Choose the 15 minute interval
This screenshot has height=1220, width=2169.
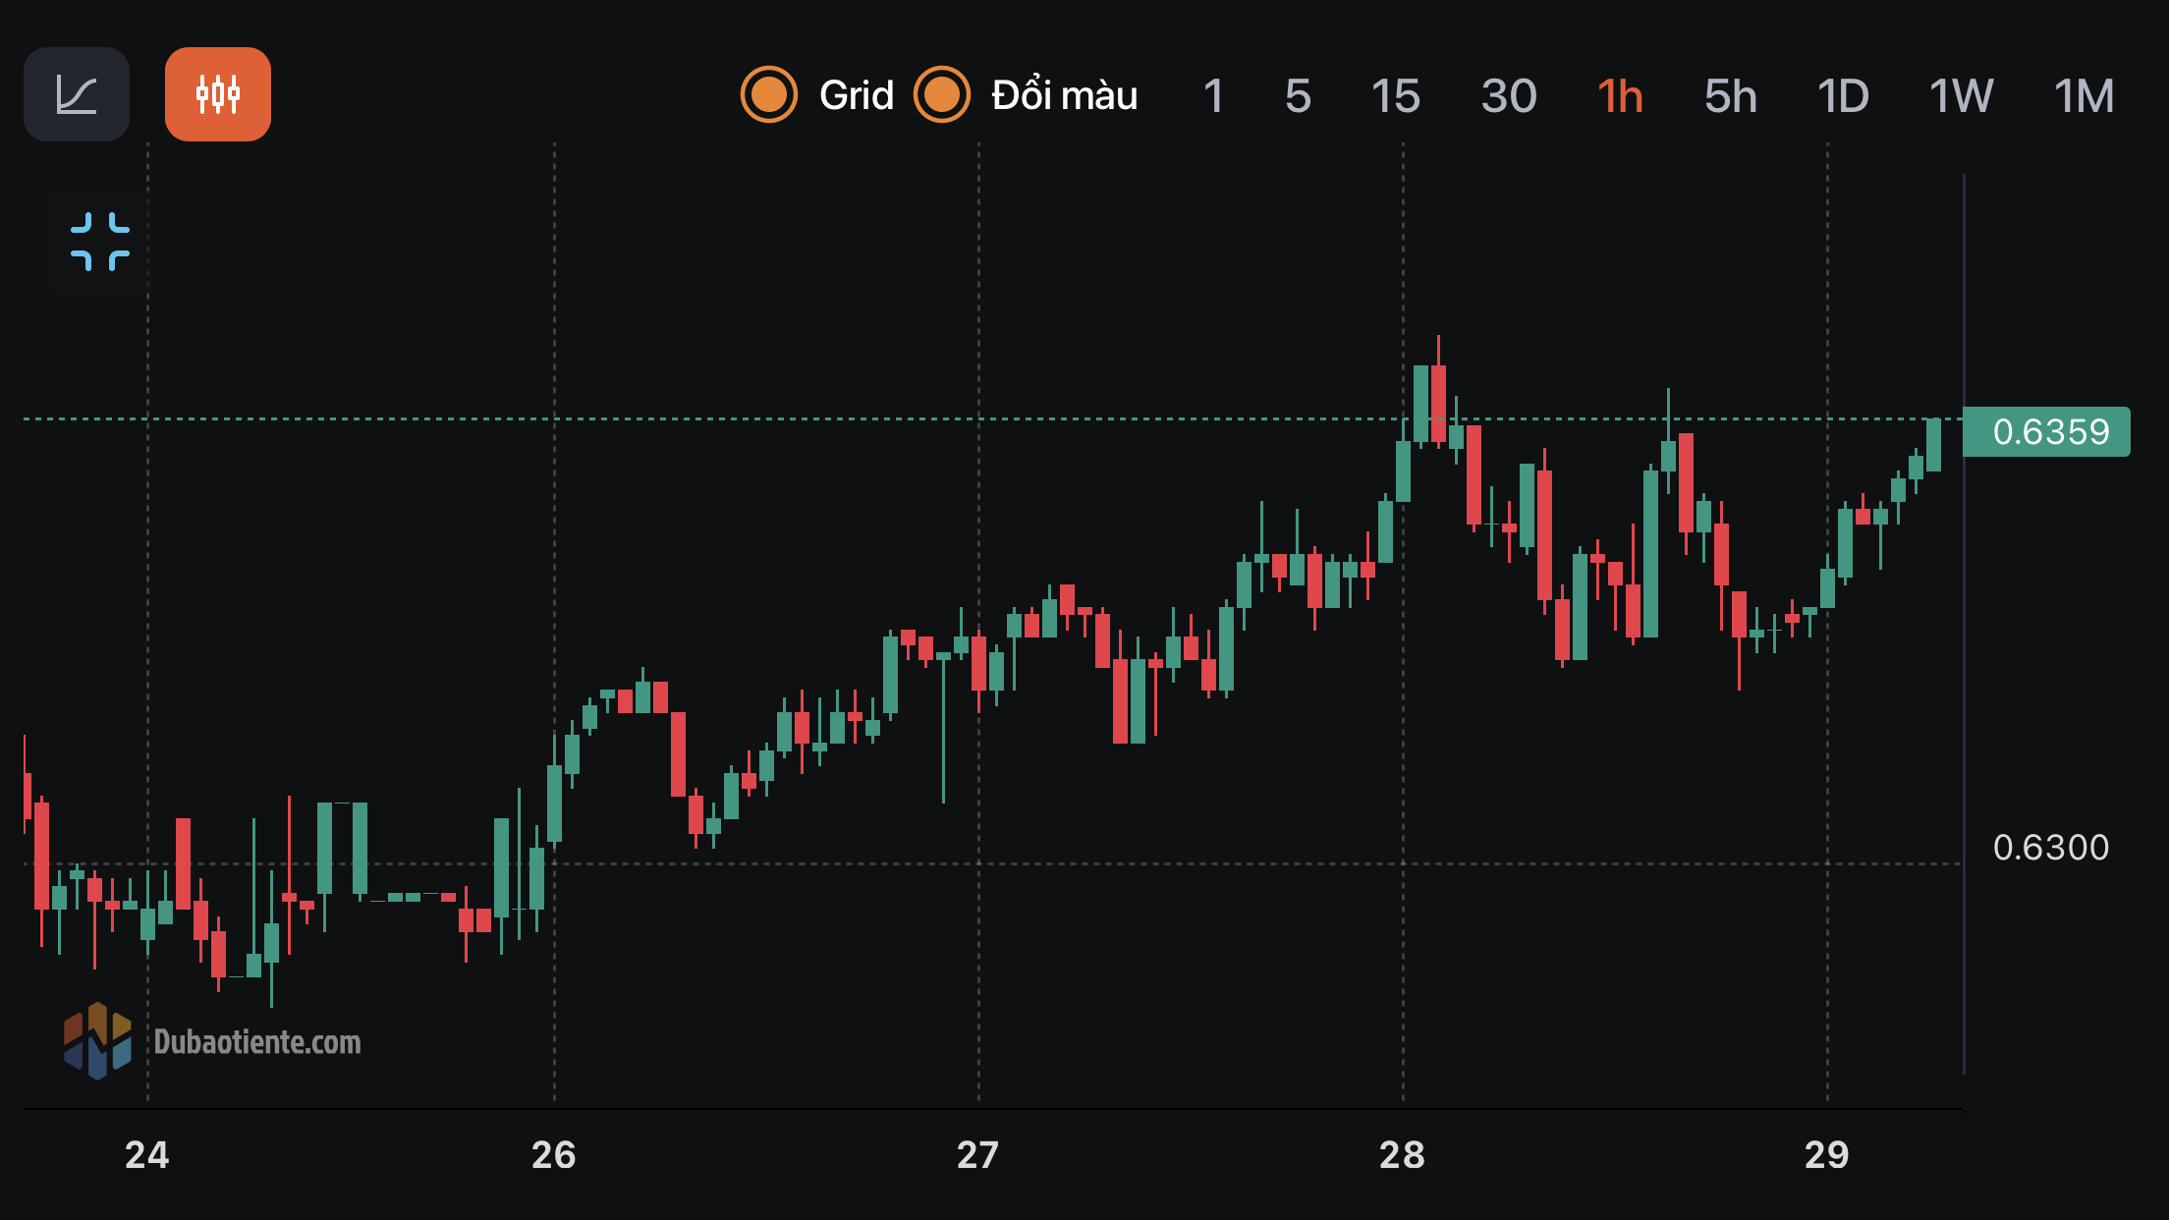pos(1395,96)
